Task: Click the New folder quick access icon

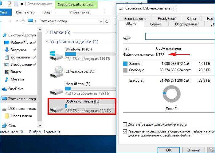Action: (16, 4)
